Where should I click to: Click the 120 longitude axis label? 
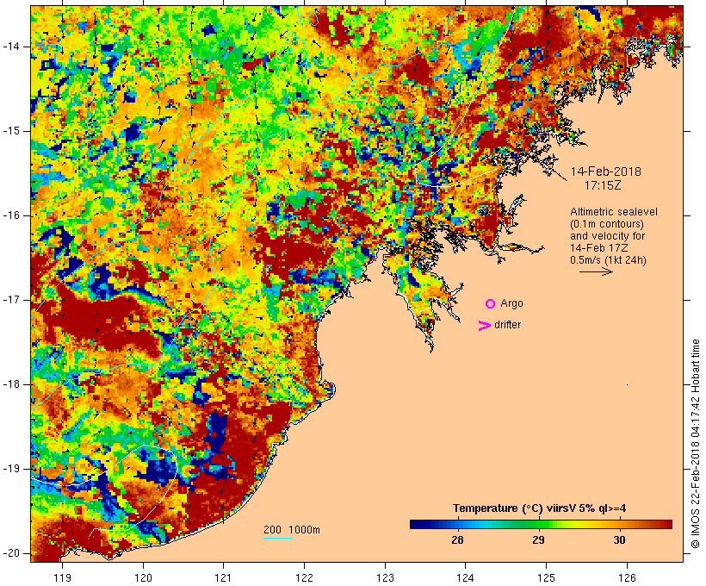(143, 578)
